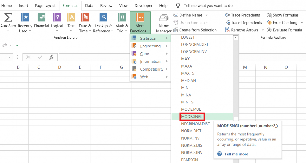
Task: Open the Name Manager
Action: [x=163, y=23]
